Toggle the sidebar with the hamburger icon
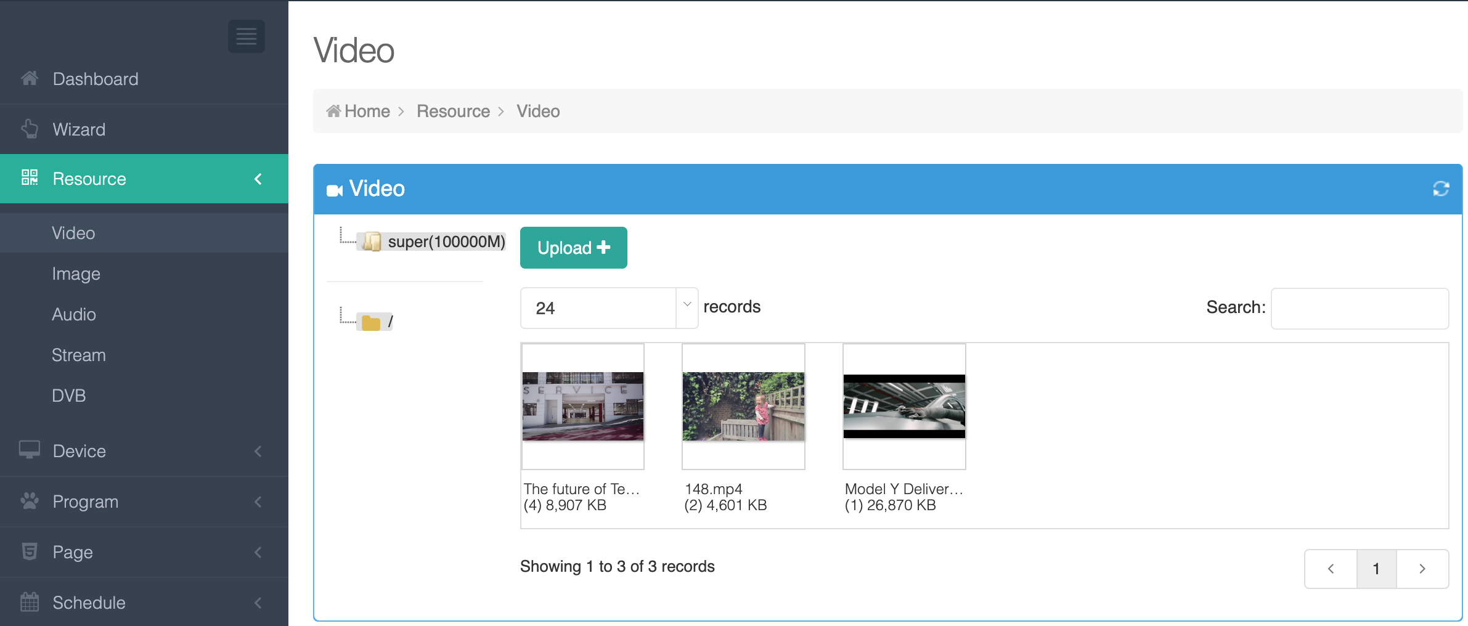 246,36
